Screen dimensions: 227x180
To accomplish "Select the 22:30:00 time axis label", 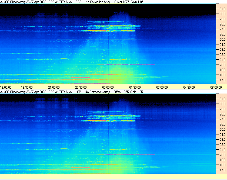I will click(81, 88).
